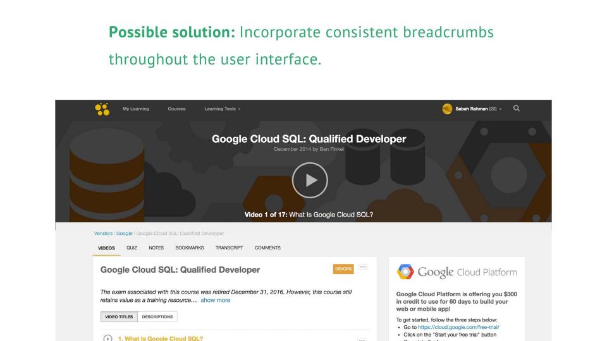Play the course video with the circular play button
The image size is (607, 341).
click(310, 180)
